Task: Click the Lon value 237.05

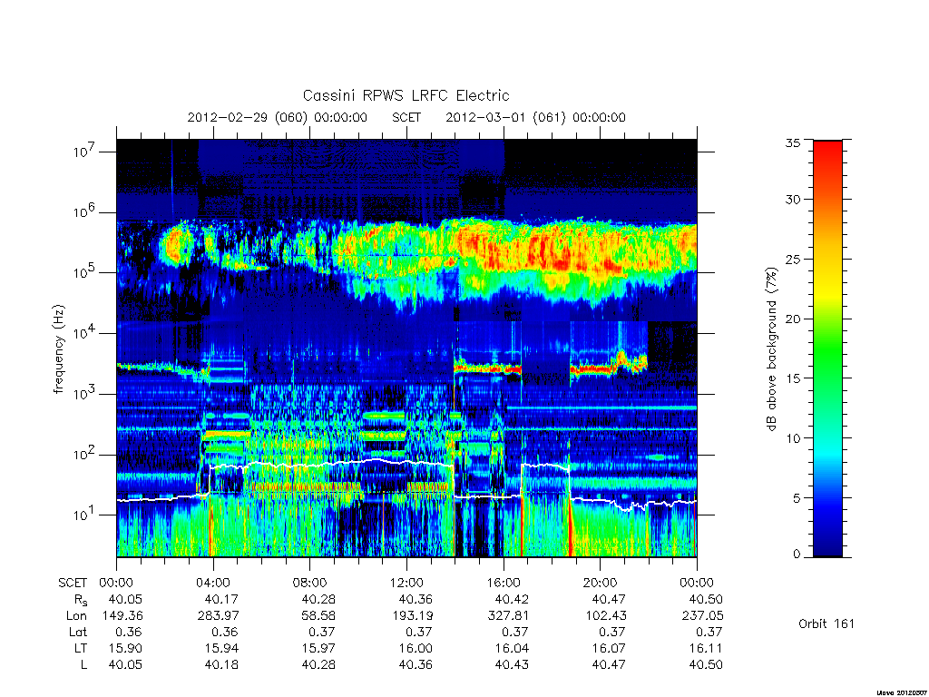Action: (x=702, y=616)
